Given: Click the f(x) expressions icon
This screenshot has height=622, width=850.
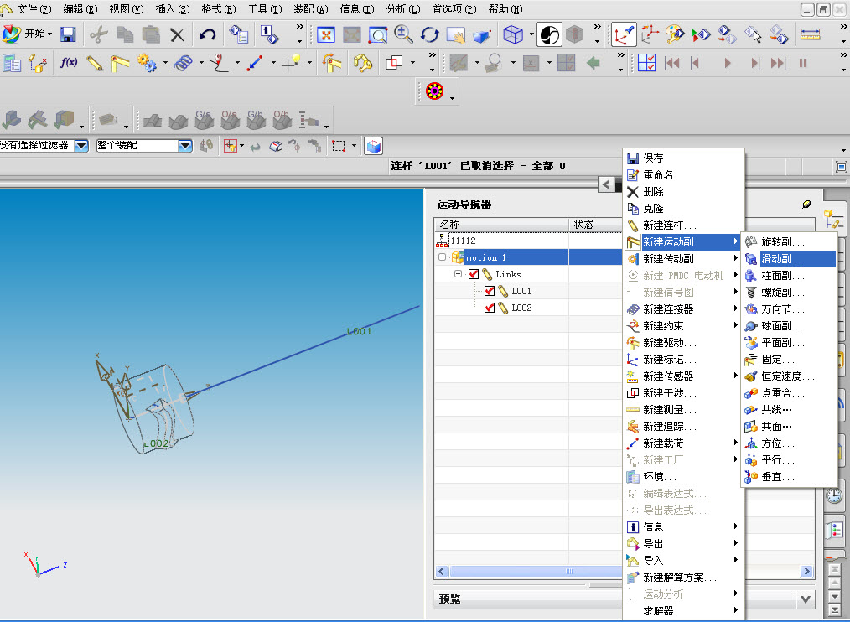Looking at the screenshot, I should point(68,63).
